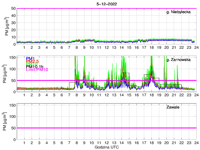200x150 pixels.
Task: Click the green PM10 legend entry
Action: tap(32, 66)
